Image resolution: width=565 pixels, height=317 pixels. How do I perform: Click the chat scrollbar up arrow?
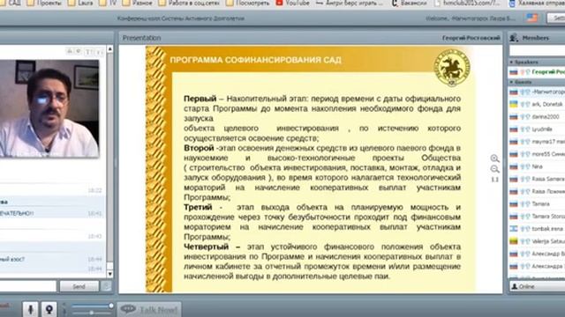109,49
